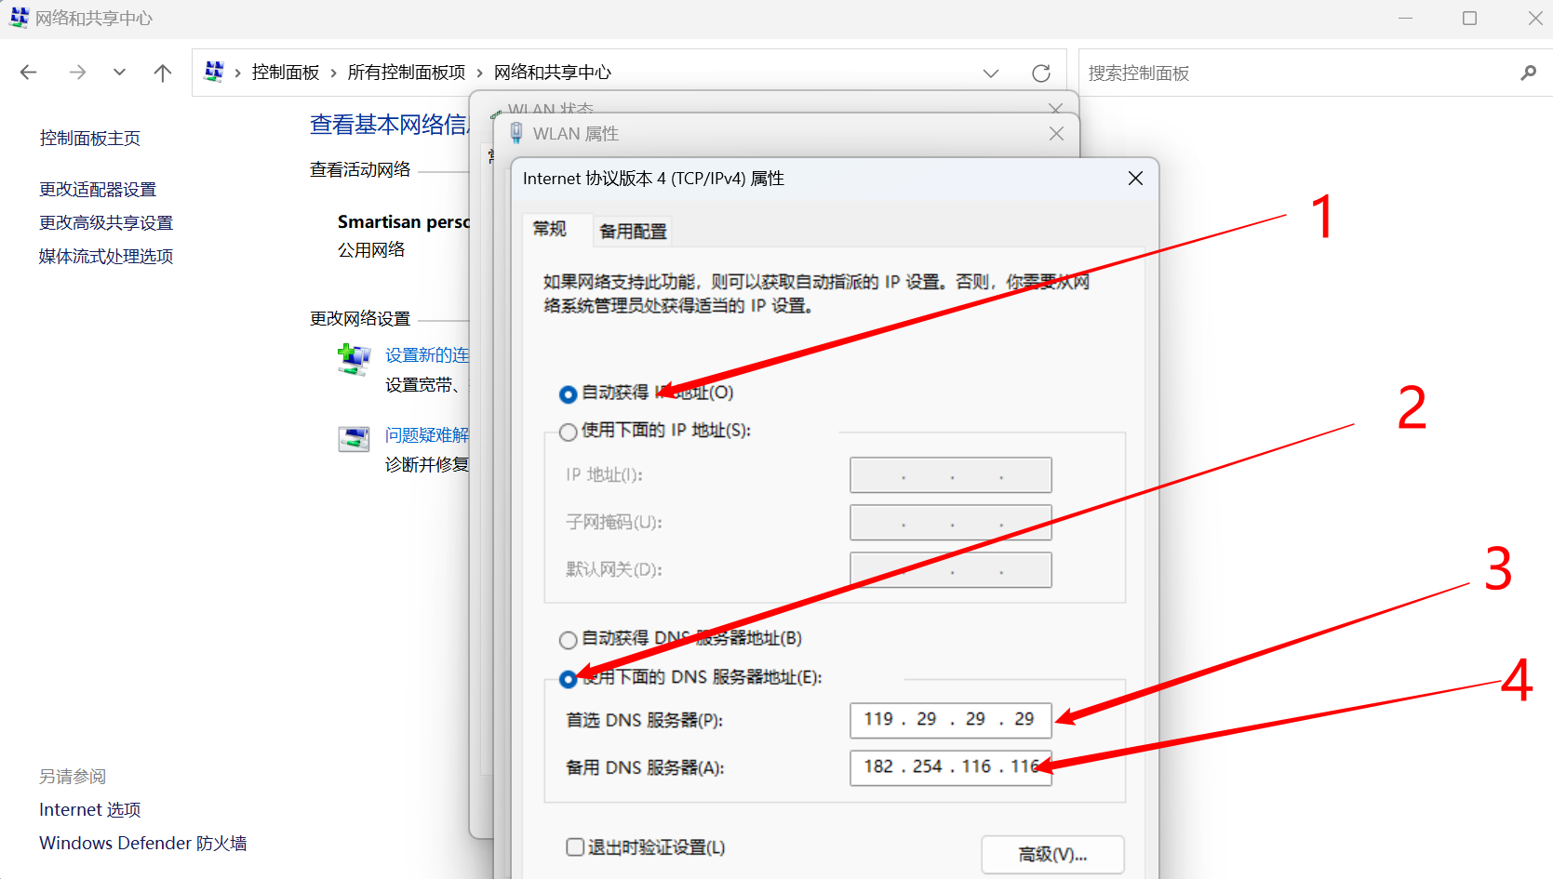The width and height of the screenshot is (1553, 879).
Task: Click the up-one-level arrow
Action: pos(163,72)
